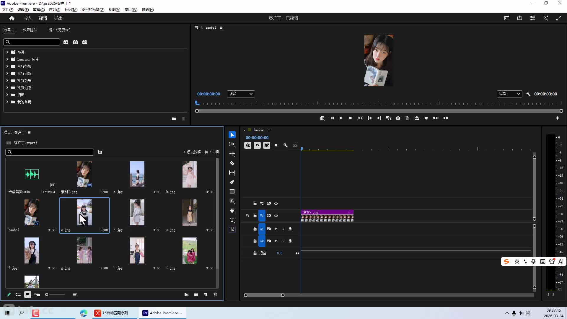
Task: Expand the 预设 folder
Action: coord(7,52)
